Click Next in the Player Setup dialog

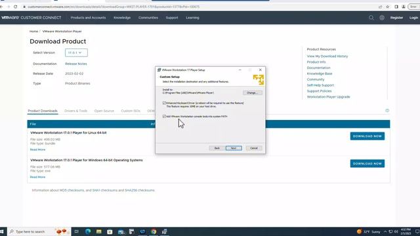click(x=234, y=148)
